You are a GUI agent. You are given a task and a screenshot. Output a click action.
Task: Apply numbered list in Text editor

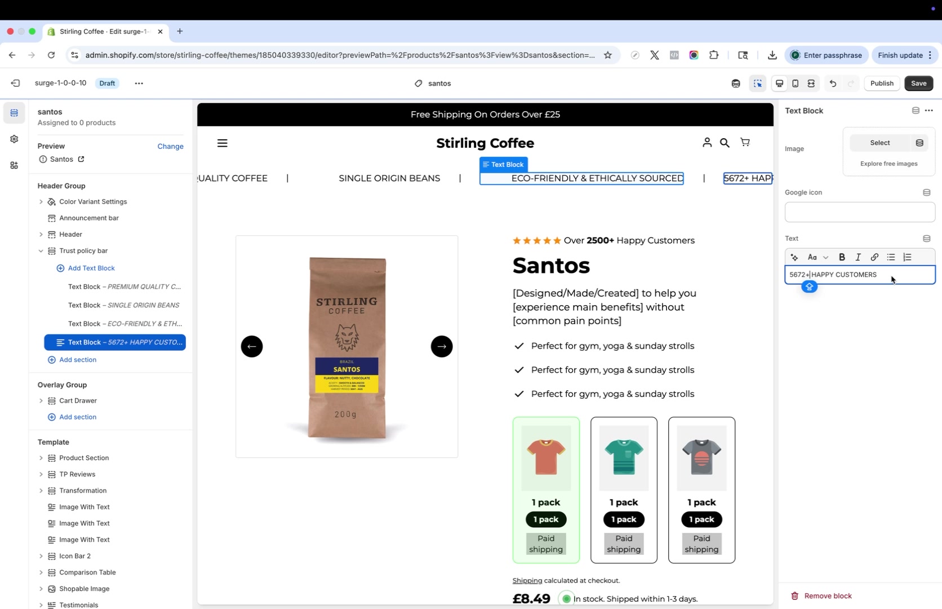[907, 257]
